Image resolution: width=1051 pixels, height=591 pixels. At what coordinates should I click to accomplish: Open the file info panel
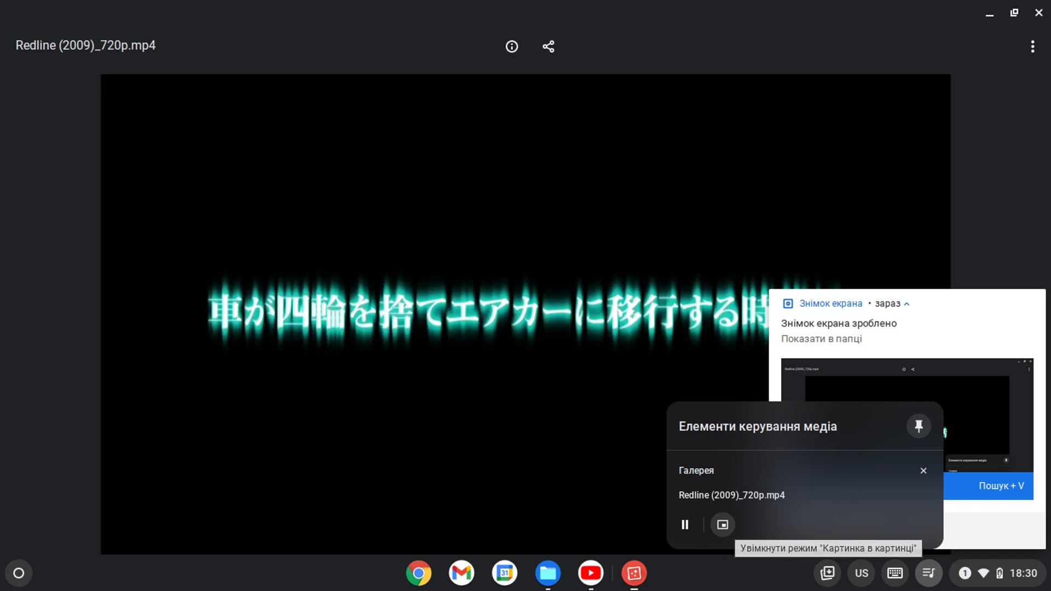click(512, 46)
